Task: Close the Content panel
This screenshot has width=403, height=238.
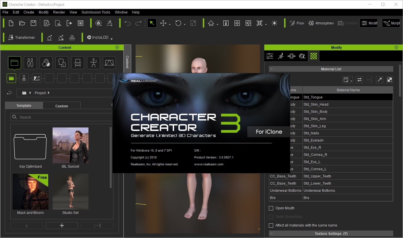Action: click(117, 47)
